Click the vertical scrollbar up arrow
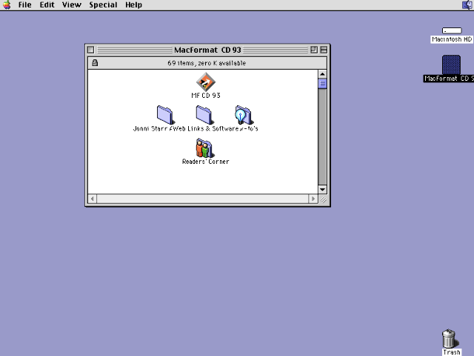The image size is (474, 356). click(x=322, y=74)
